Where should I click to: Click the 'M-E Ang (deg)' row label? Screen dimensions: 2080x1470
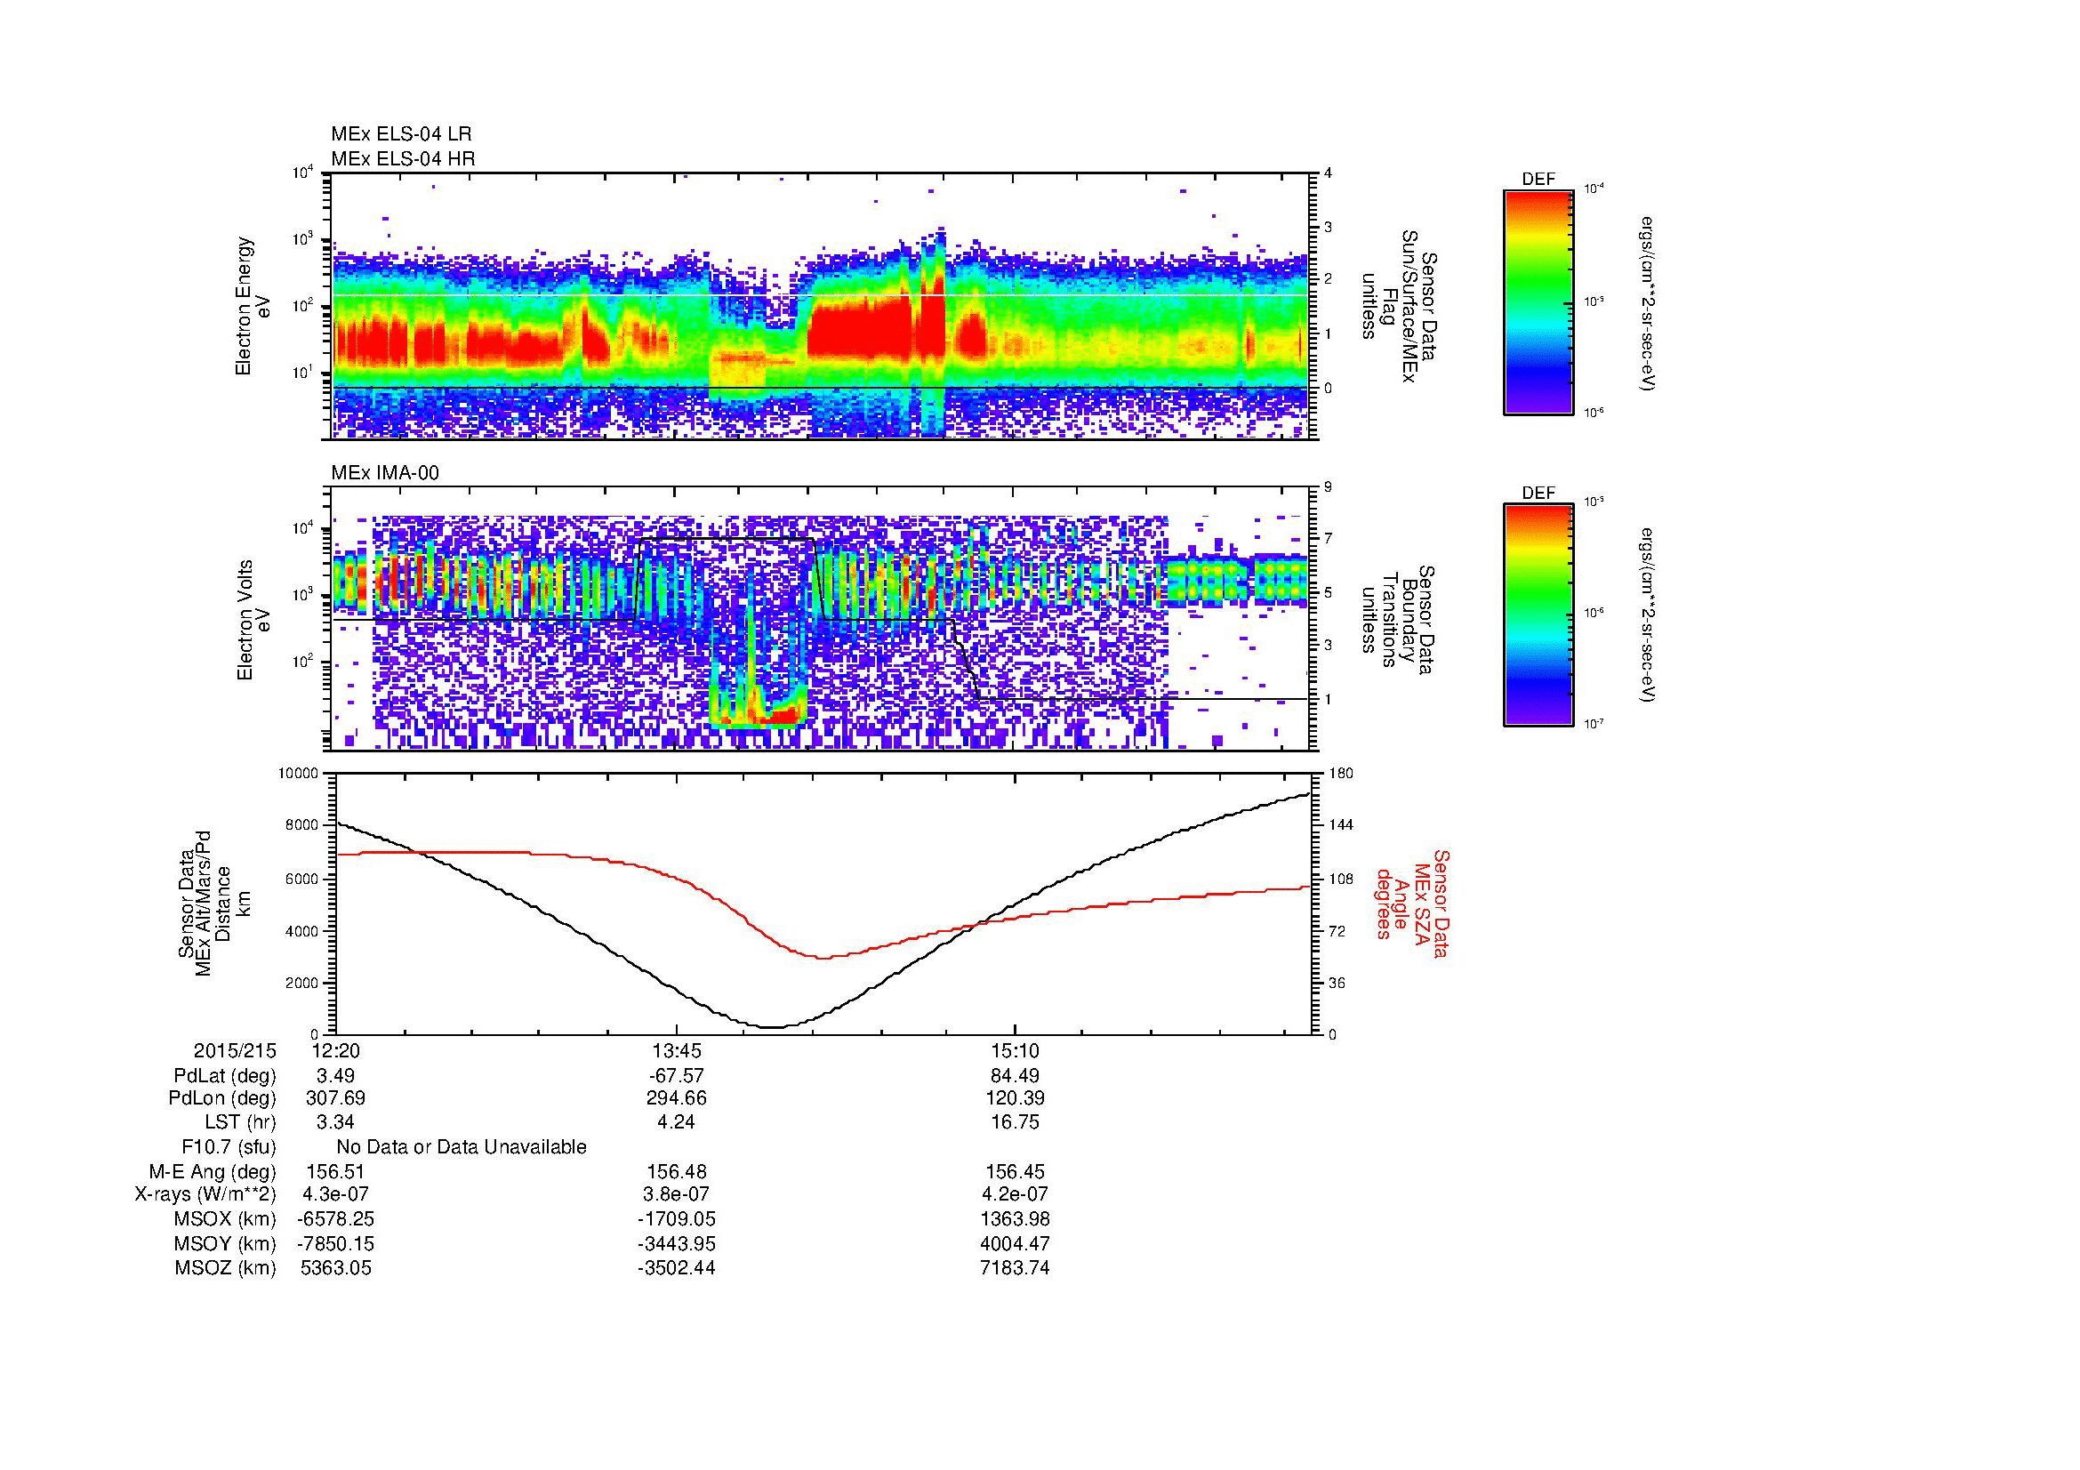pyautogui.click(x=213, y=1172)
